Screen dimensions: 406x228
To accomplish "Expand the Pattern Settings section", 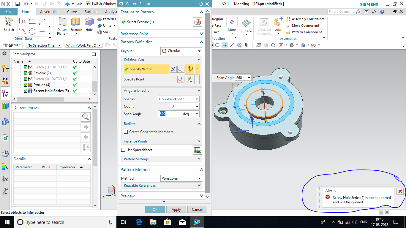I will pos(162,159).
